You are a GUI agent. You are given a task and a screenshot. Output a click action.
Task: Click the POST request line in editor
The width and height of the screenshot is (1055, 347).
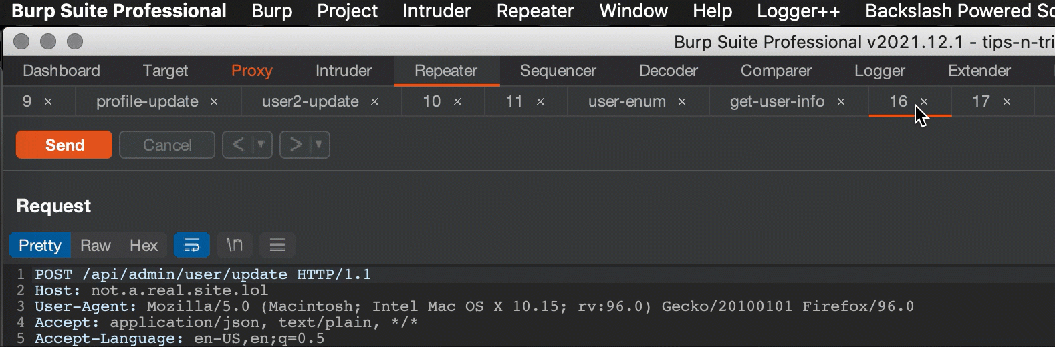click(x=203, y=274)
